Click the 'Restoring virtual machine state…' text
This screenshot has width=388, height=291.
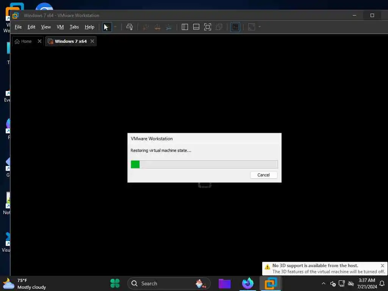(x=161, y=150)
